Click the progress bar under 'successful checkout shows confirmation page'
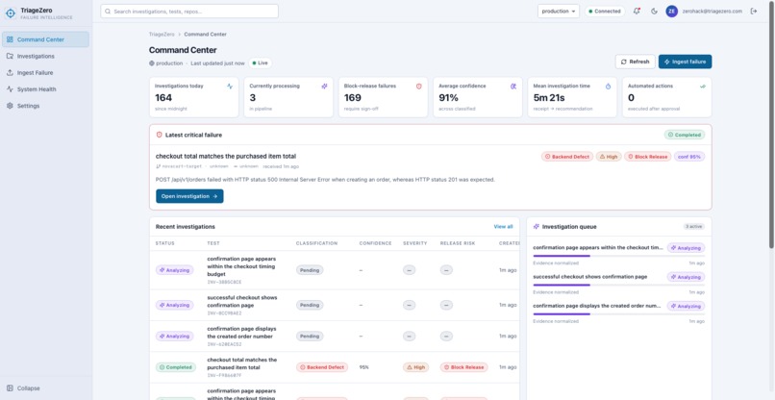775x400 pixels. click(619, 285)
